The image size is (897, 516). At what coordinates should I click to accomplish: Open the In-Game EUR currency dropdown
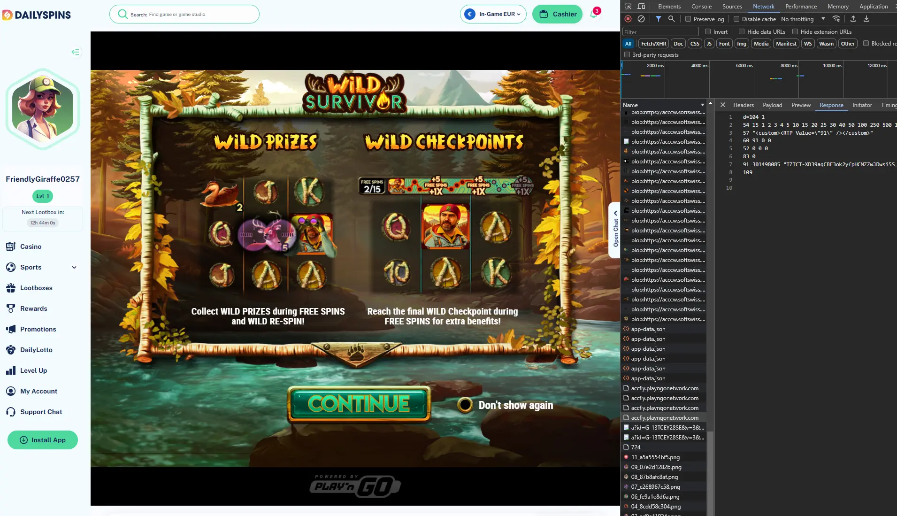click(x=493, y=14)
